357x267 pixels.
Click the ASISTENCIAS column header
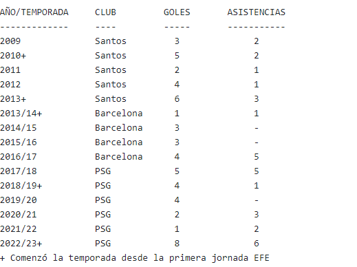tap(257, 12)
